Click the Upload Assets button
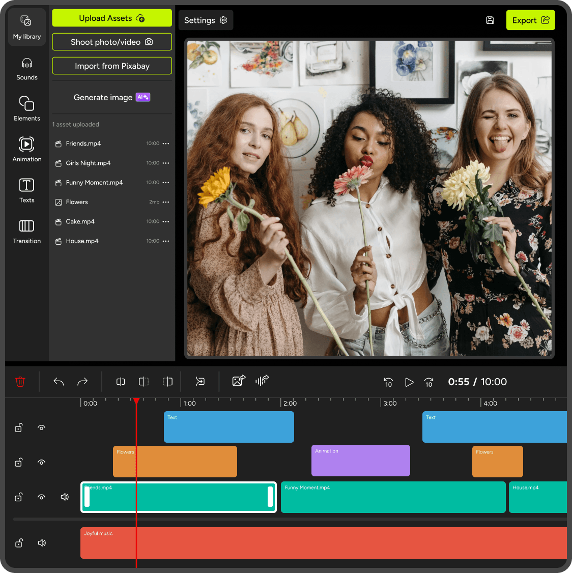 [x=112, y=18]
